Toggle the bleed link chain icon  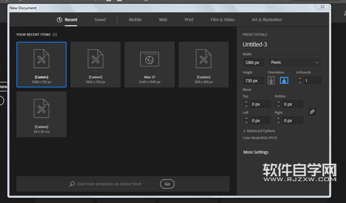312,112
